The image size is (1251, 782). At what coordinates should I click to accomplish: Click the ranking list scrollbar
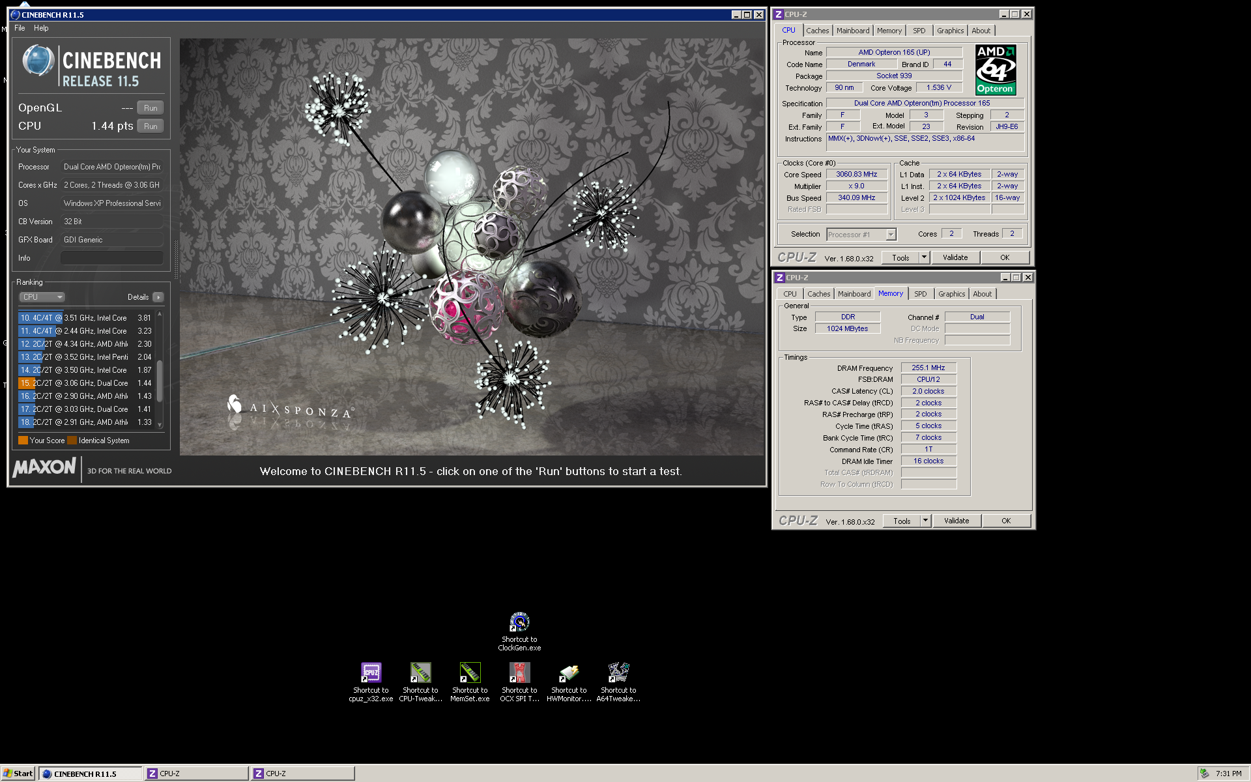[x=160, y=381]
